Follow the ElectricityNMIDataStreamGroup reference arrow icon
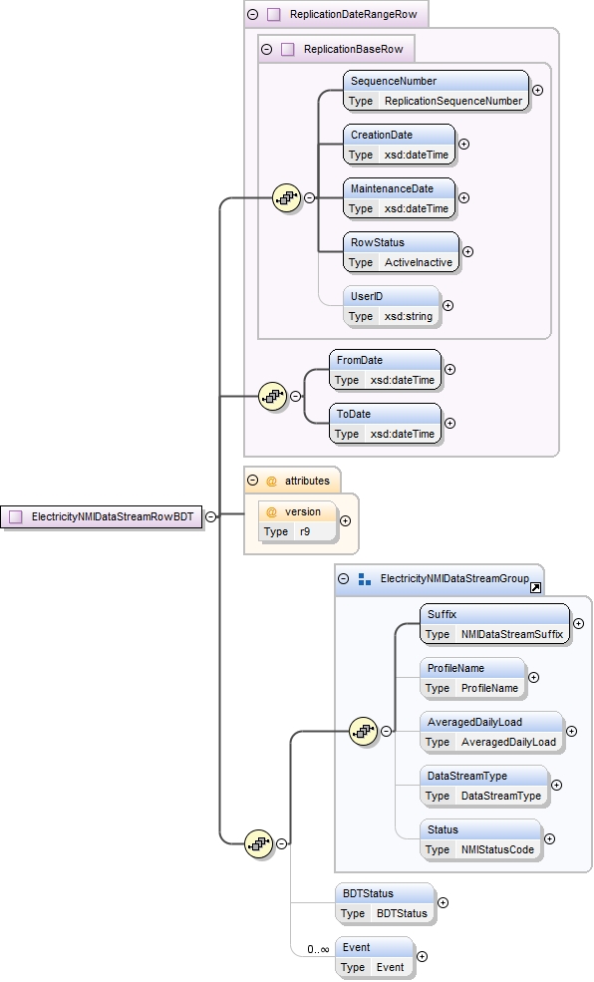This screenshot has width=594, height=982. (x=535, y=587)
